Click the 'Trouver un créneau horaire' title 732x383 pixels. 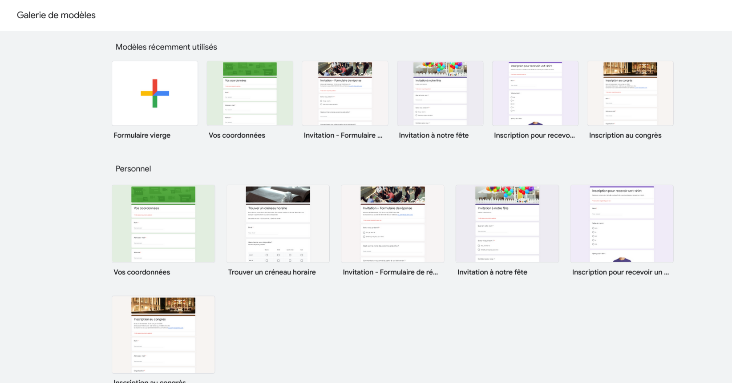tap(272, 272)
